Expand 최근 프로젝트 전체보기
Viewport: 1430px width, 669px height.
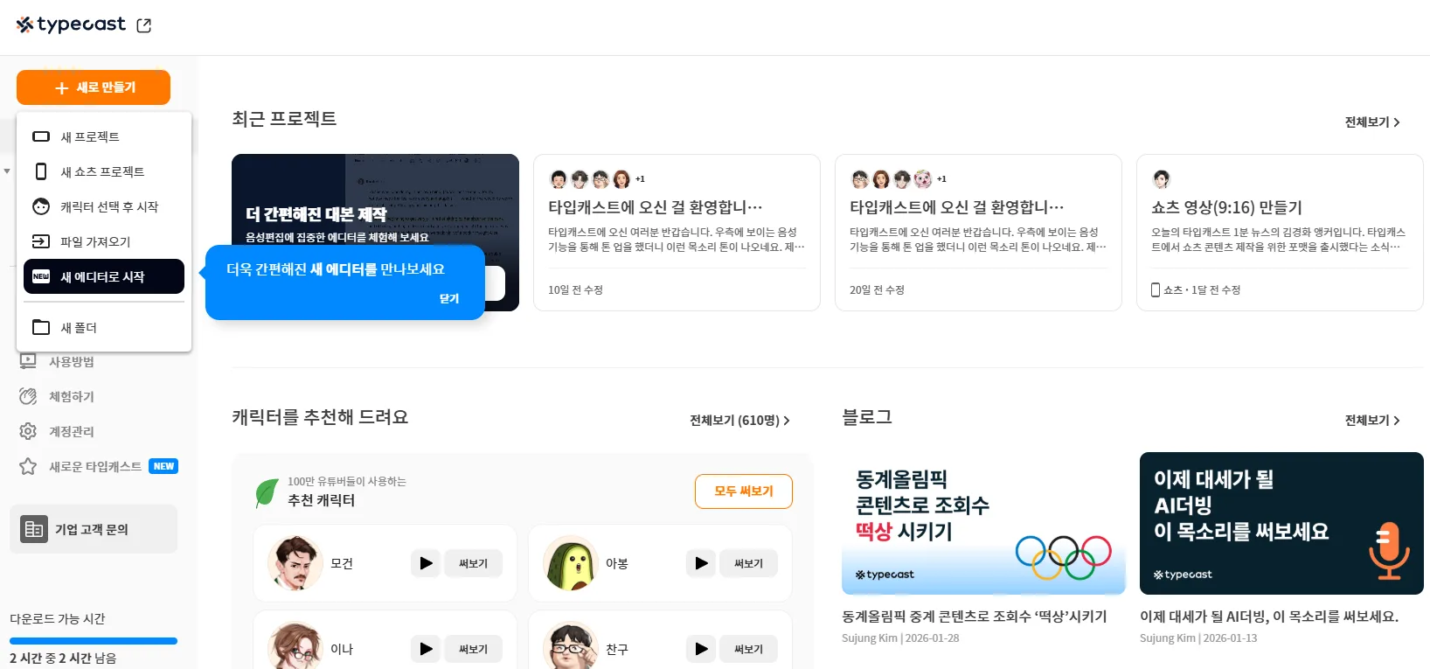[1372, 122]
